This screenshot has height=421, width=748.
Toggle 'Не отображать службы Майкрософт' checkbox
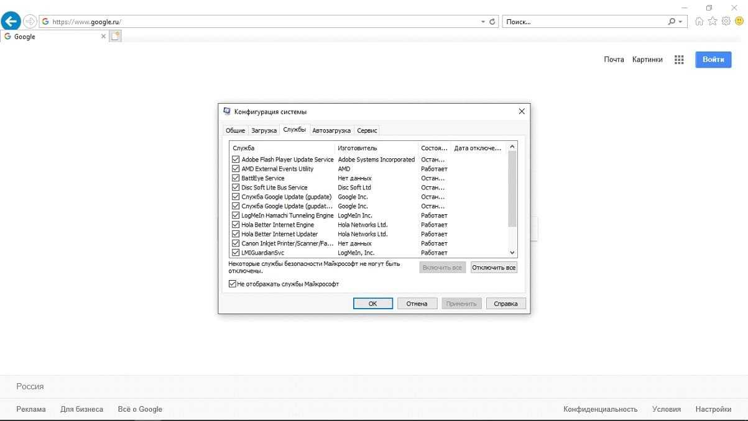[x=233, y=284]
